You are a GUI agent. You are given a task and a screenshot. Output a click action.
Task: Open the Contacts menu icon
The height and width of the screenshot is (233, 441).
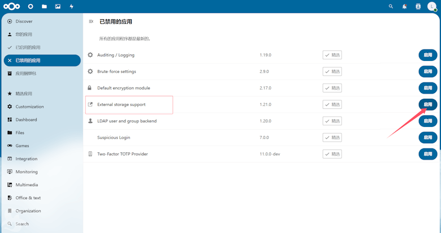(418, 7)
